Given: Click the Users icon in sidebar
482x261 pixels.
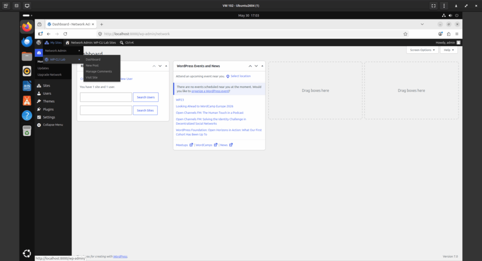Looking at the screenshot, I should [x=39, y=93].
